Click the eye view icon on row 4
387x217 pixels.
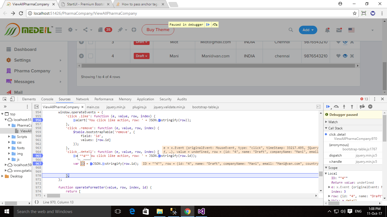pyautogui.click(x=345, y=56)
